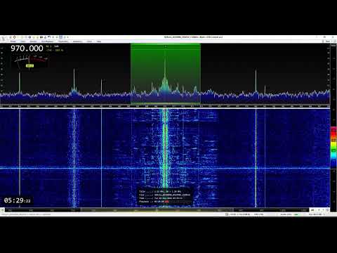
Task: Open the Rec/Playback ribbon tab
Action: (48, 41)
